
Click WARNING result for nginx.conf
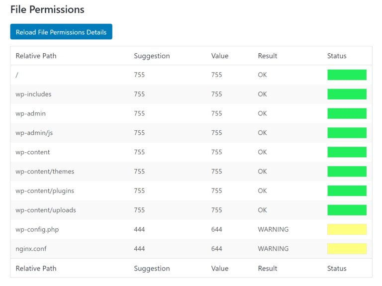coord(273,249)
